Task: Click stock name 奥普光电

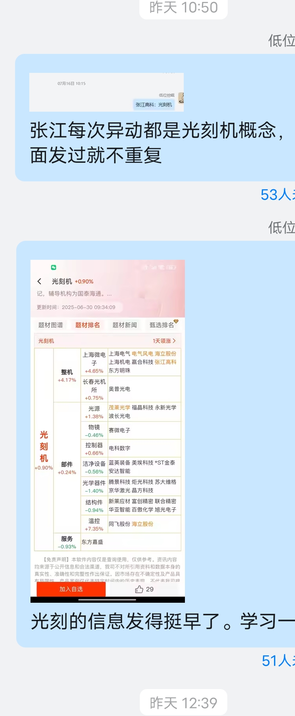Action: coord(120,389)
